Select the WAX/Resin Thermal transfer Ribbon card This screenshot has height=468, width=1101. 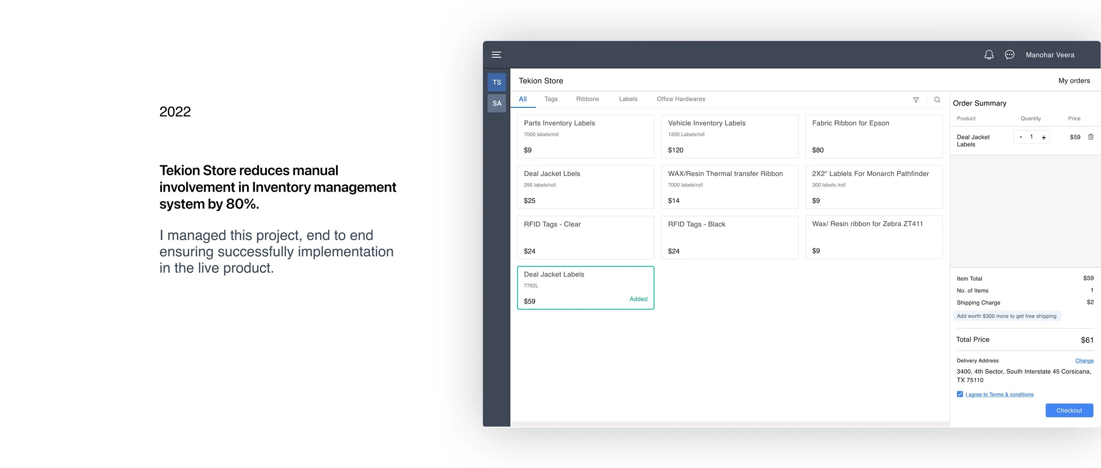tap(730, 187)
